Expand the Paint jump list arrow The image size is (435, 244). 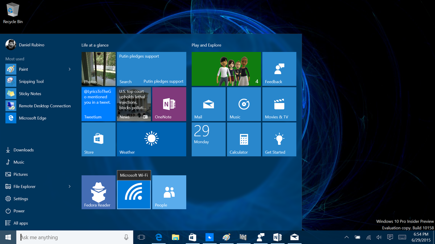click(70, 69)
